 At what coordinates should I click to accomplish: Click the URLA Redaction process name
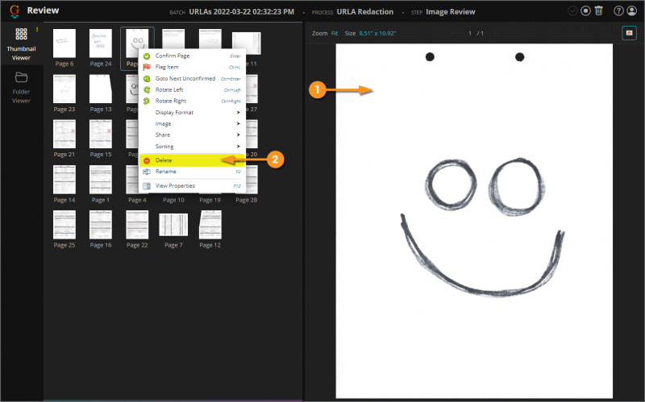pyautogui.click(x=365, y=12)
